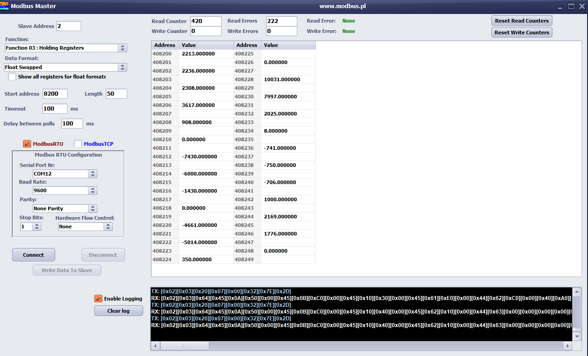Click Write Data To Slave button
Image resolution: width=588 pixels, height=356 pixels.
tap(67, 270)
